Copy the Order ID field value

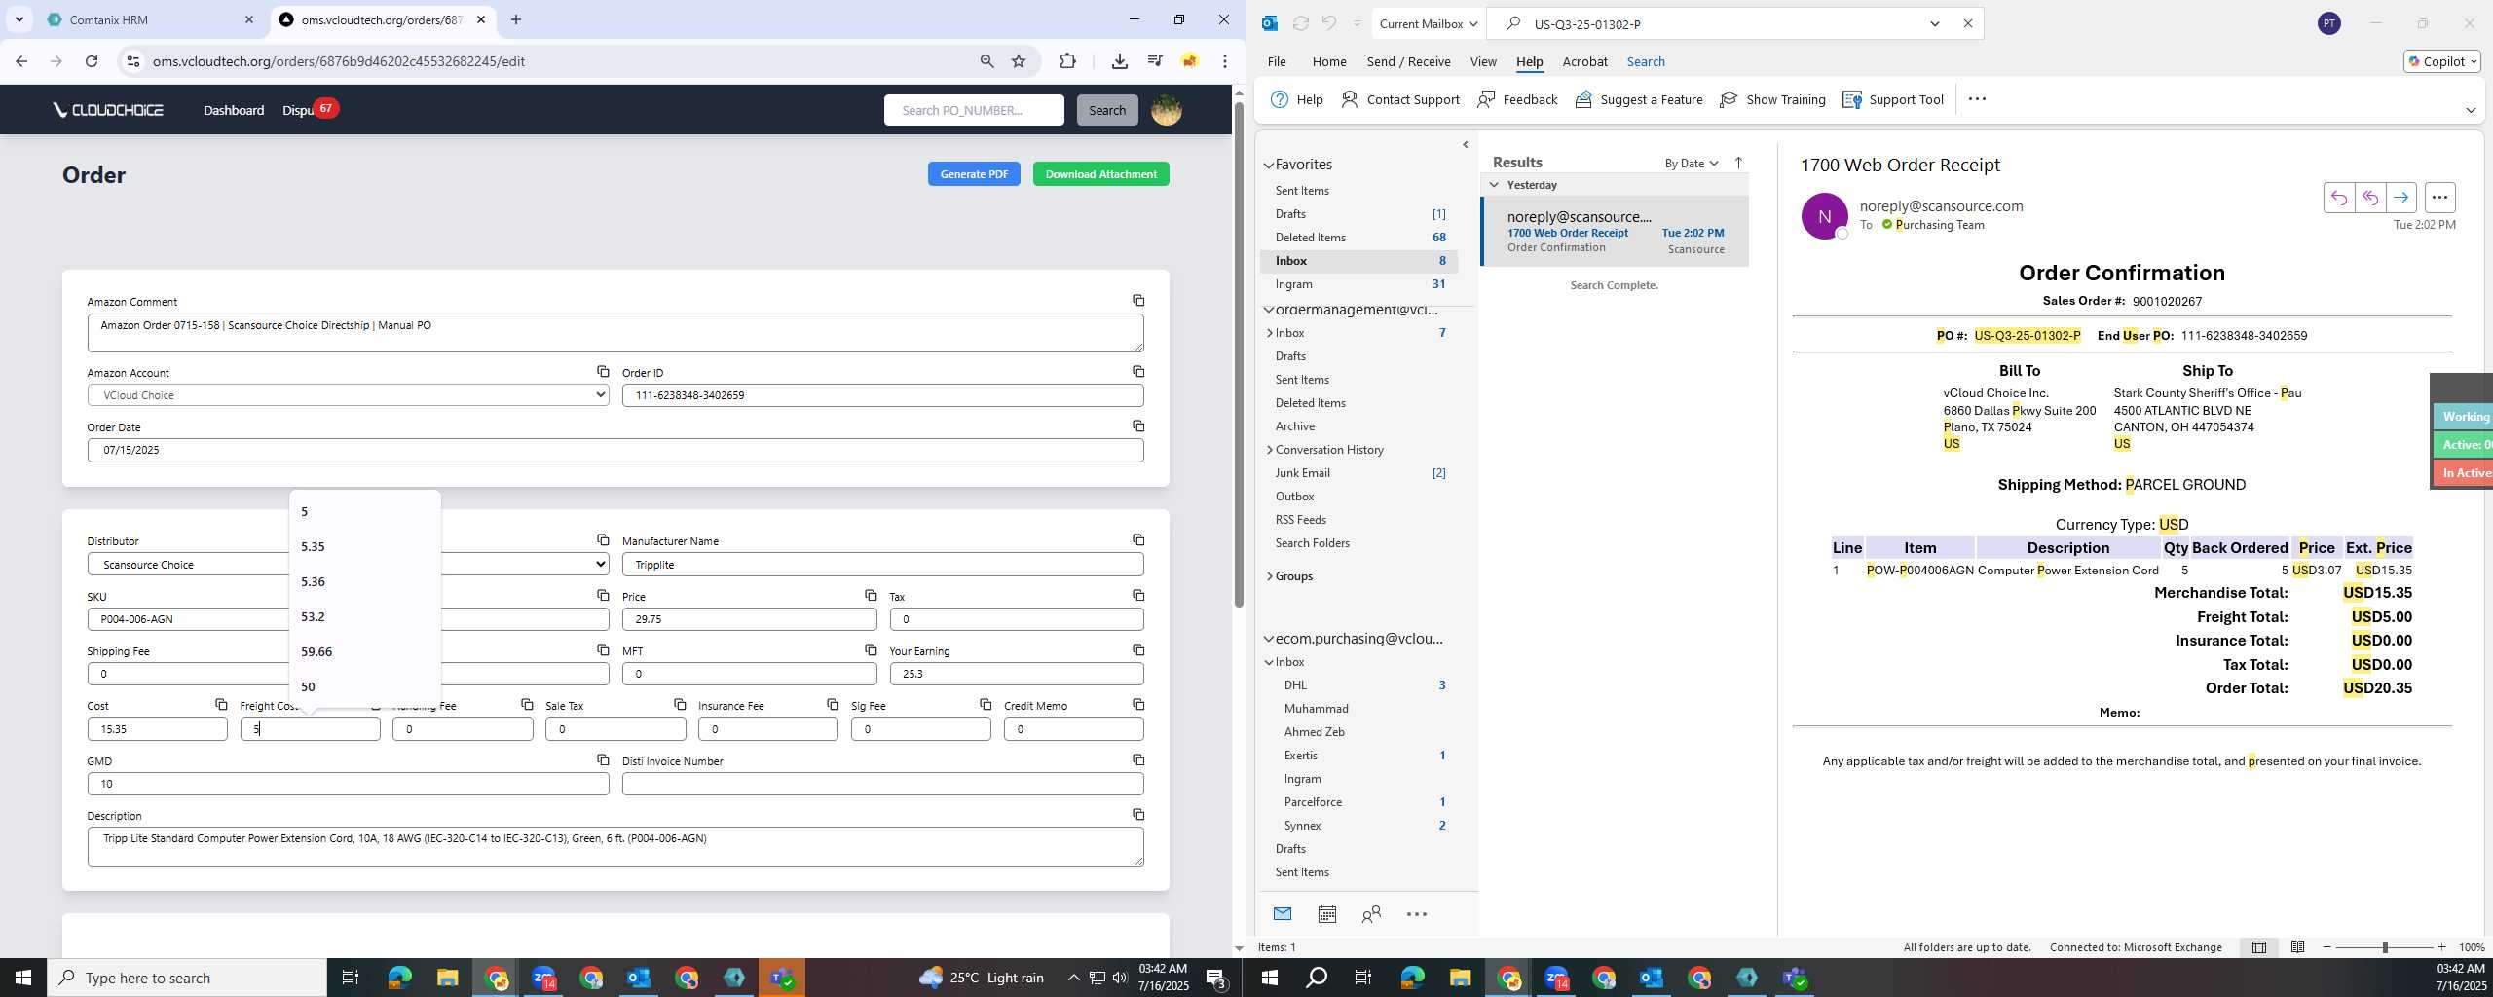1137,372
